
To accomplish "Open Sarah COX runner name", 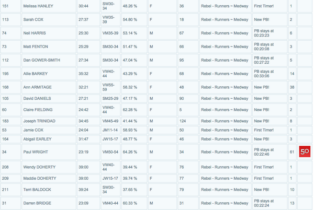I will (x=33, y=19).
